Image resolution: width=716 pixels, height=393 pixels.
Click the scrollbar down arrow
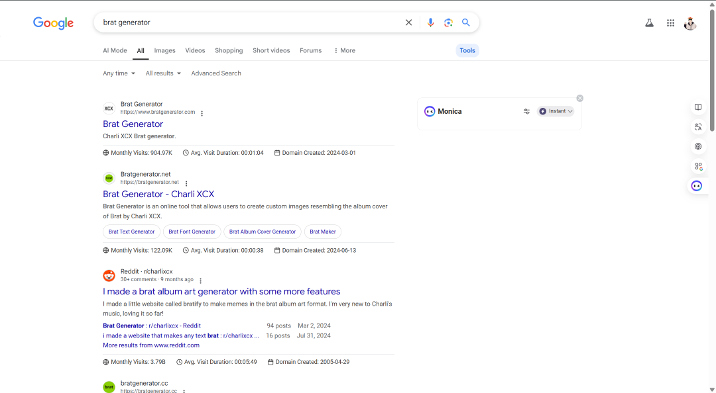coord(712,389)
